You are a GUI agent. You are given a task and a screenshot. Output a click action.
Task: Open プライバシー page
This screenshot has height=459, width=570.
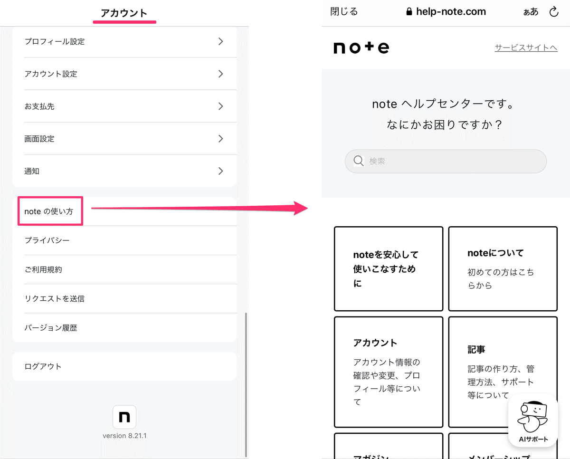tap(124, 240)
